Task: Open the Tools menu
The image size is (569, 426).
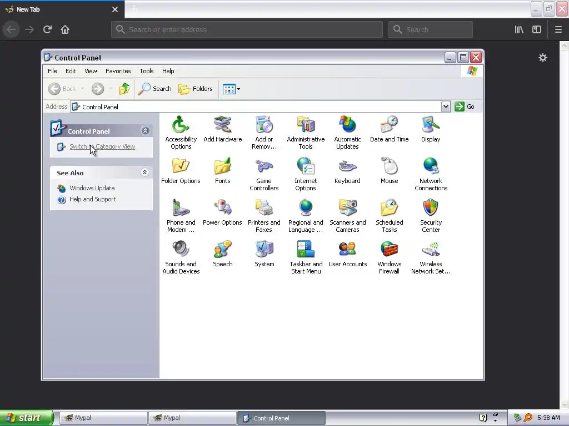Action: [x=147, y=71]
